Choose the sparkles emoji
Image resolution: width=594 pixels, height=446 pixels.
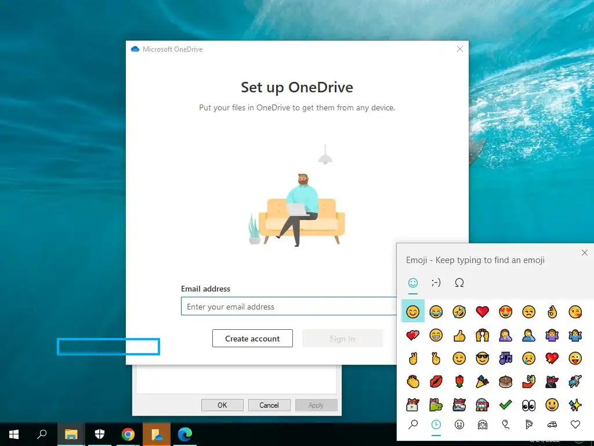tap(575, 405)
